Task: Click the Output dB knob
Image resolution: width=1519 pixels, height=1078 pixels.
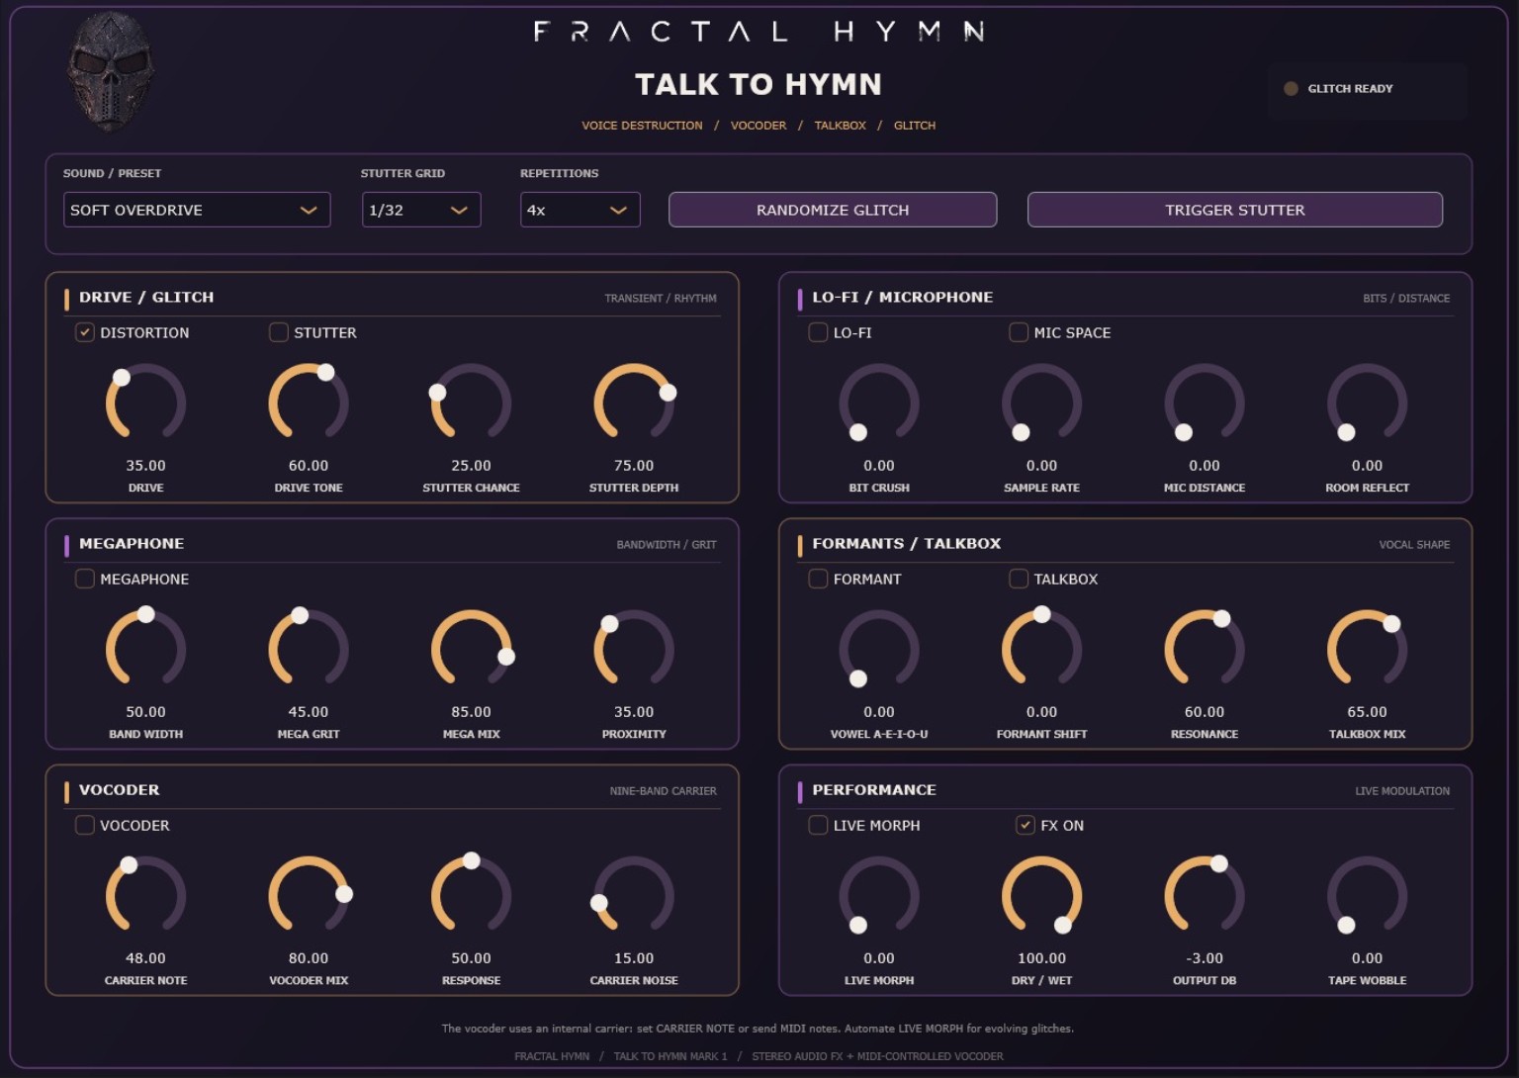Action: coord(1205,895)
